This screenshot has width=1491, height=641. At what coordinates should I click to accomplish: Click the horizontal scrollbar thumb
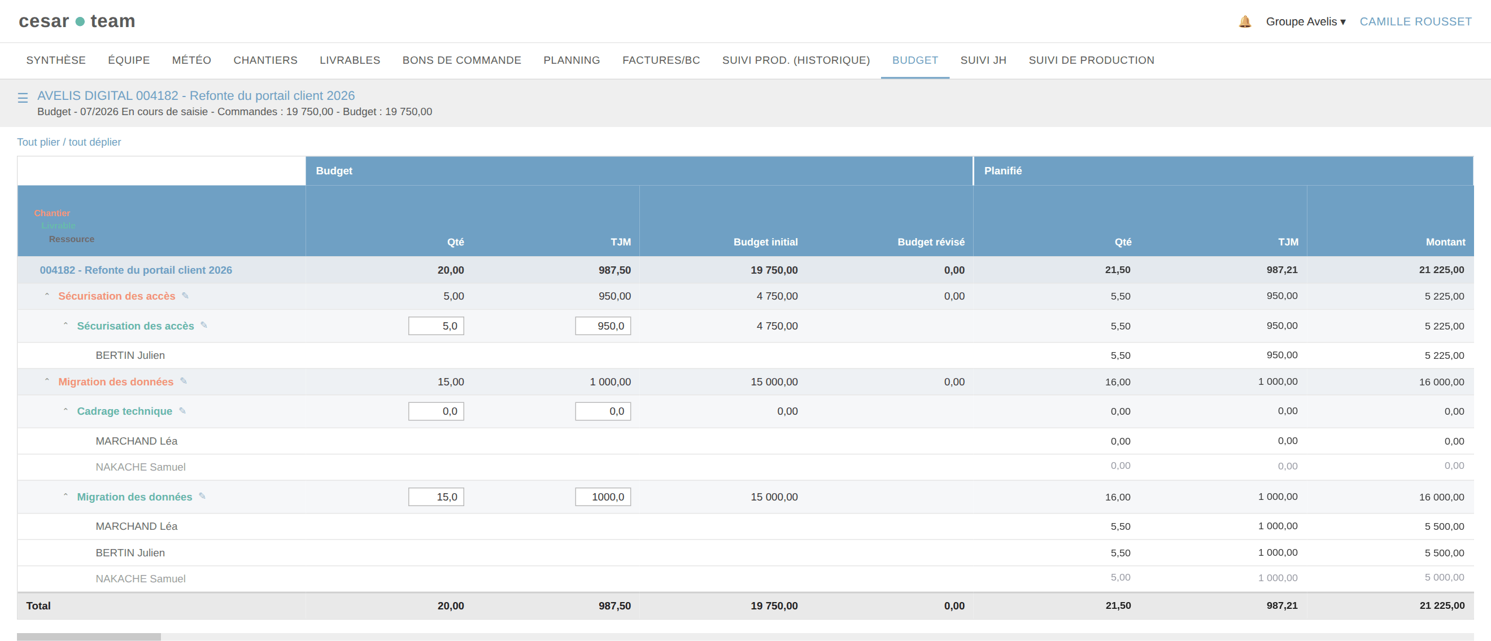[x=89, y=636]
